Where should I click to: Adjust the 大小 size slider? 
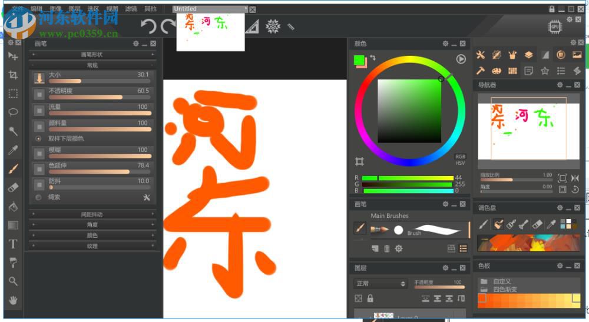[100, 81]
